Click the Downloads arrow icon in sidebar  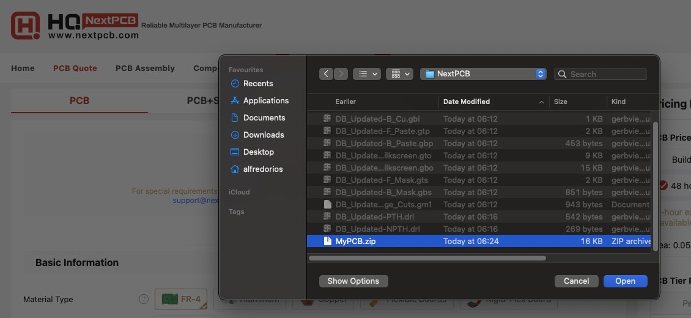pyautogui.click(x=235, y=135)
